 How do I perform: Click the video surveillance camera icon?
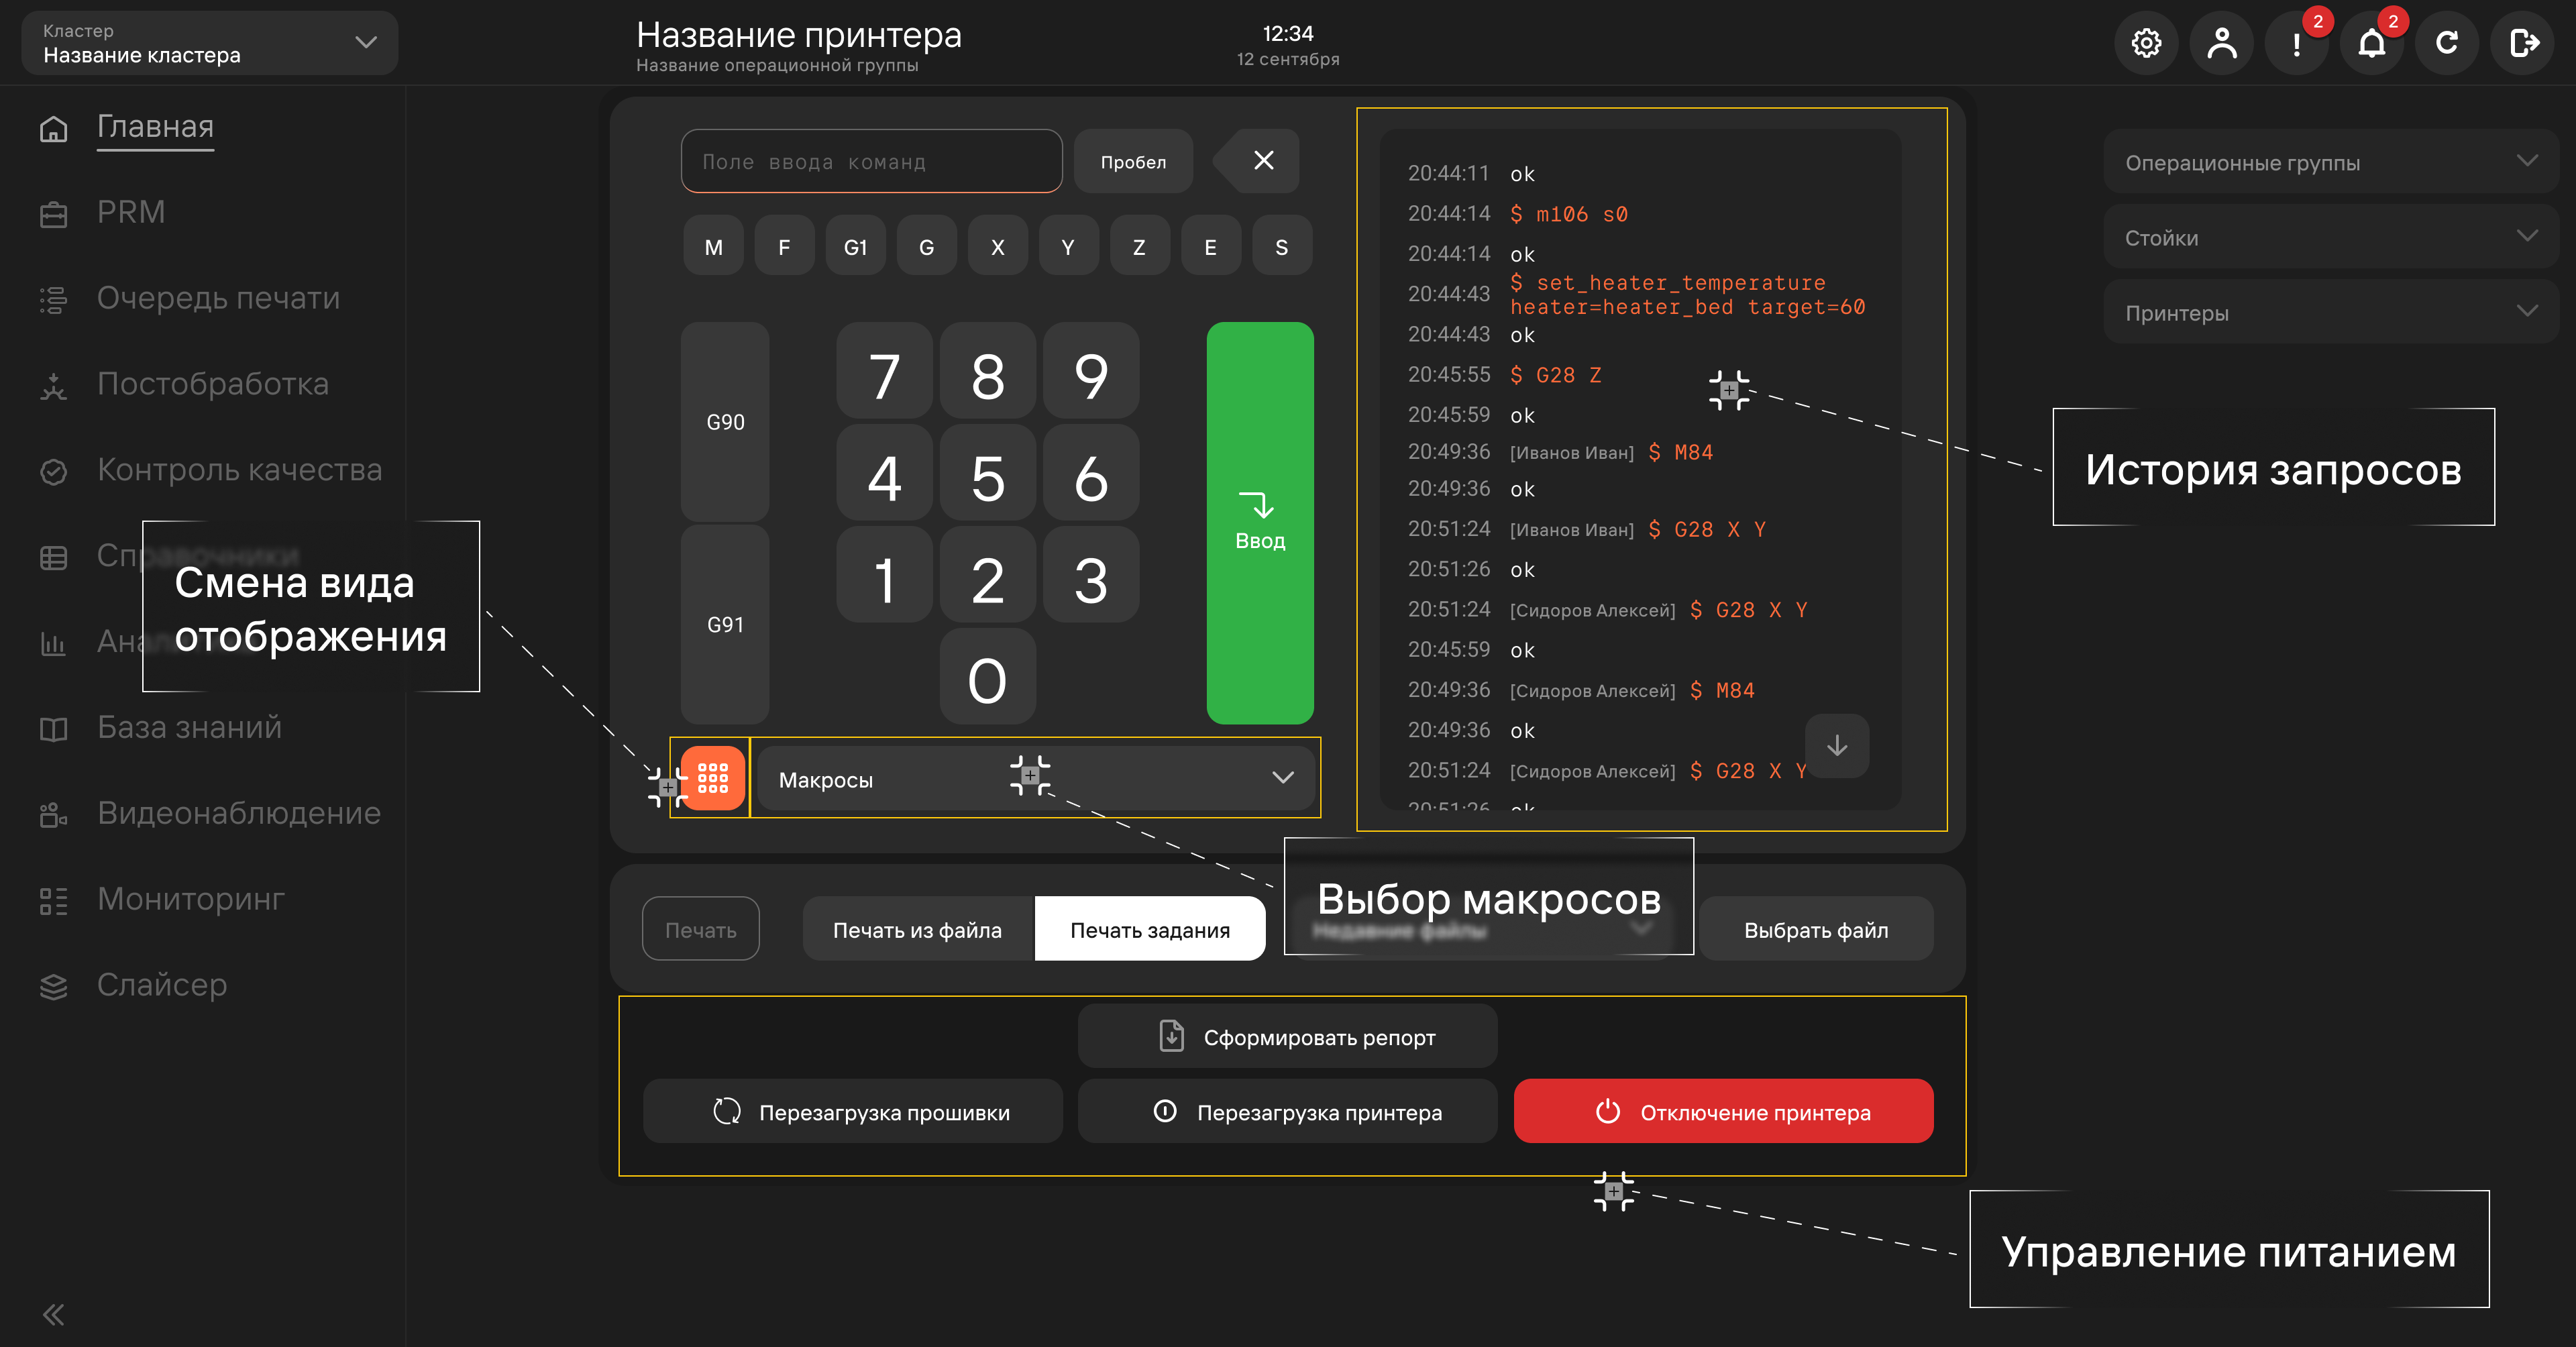pyautogui.click(x=53, y=815)
